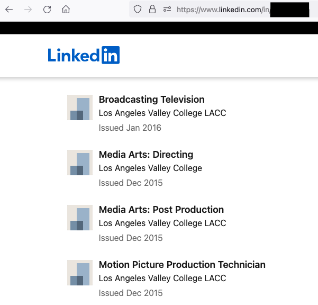Click the Broadcasting Television school logo
Screen dimensions: 318x305
click(80, 107)
